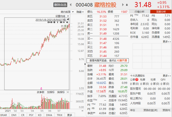Open the 简约版图 layout dropdown

pyautogui.click(x=67, y=12)
